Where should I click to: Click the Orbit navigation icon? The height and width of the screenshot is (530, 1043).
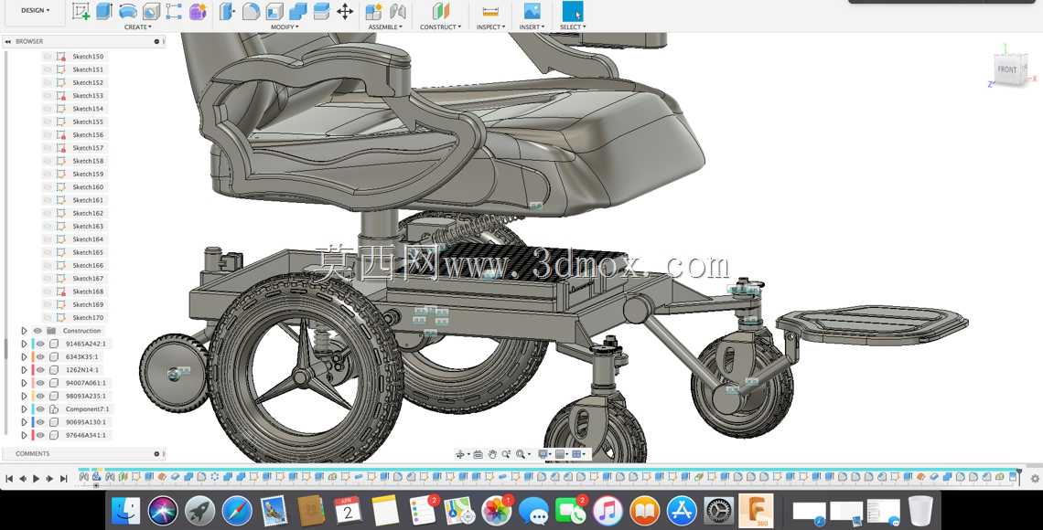click(460, 454)
